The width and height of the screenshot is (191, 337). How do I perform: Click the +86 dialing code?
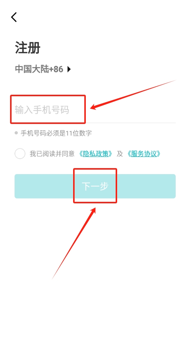(x=56, y=69)
